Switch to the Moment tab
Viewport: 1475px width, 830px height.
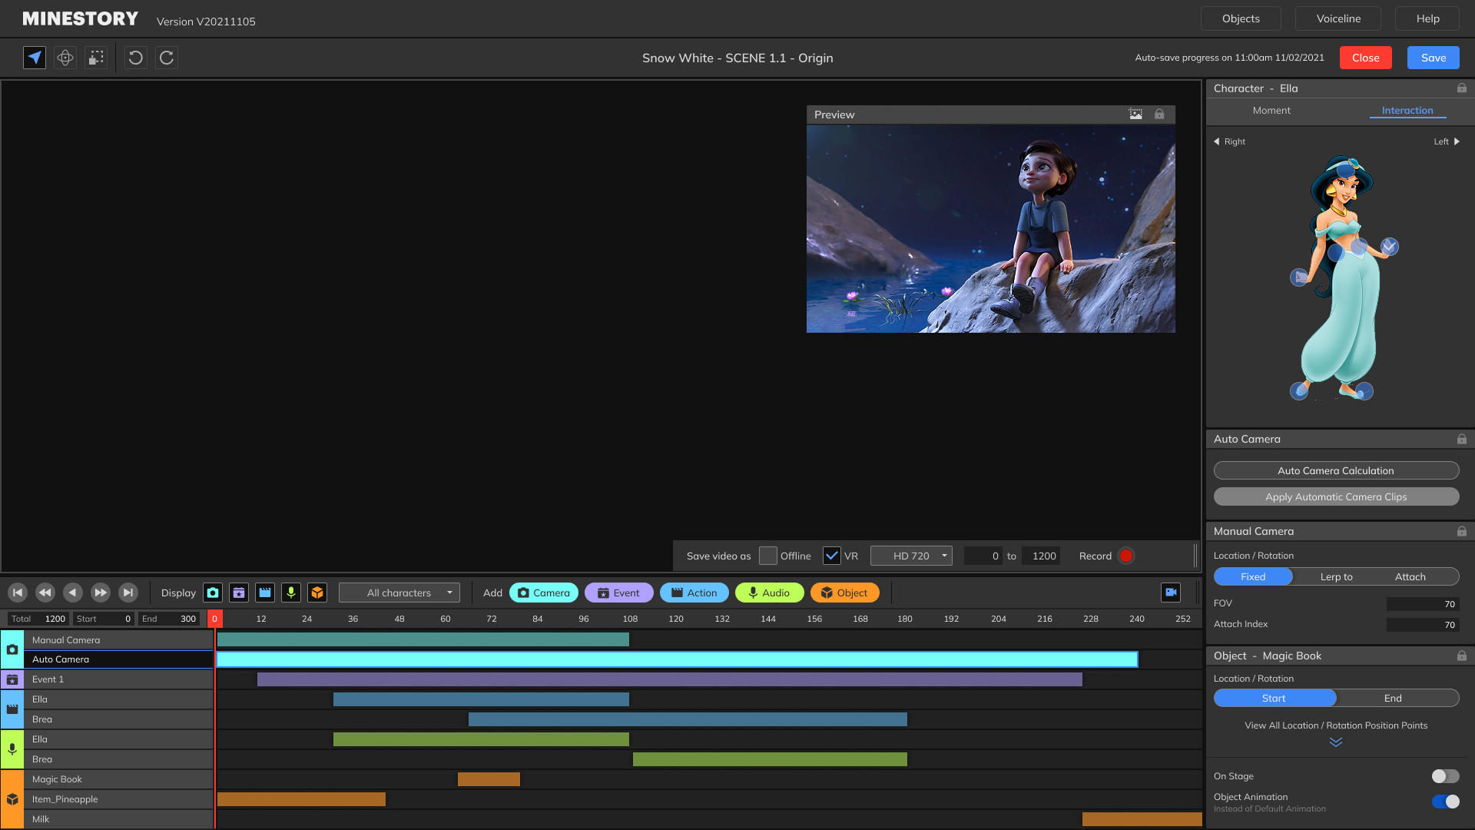1271,111
